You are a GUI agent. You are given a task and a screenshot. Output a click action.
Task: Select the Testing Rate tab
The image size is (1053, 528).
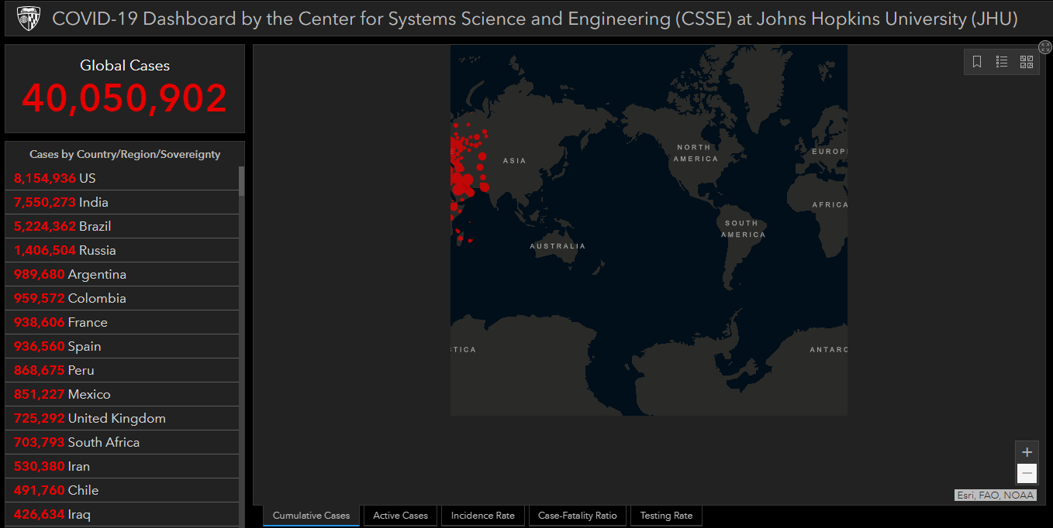(666, 516)
